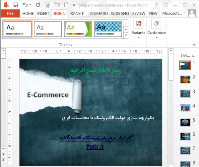Open the REVIEW tab

click(x=139, y=14)
